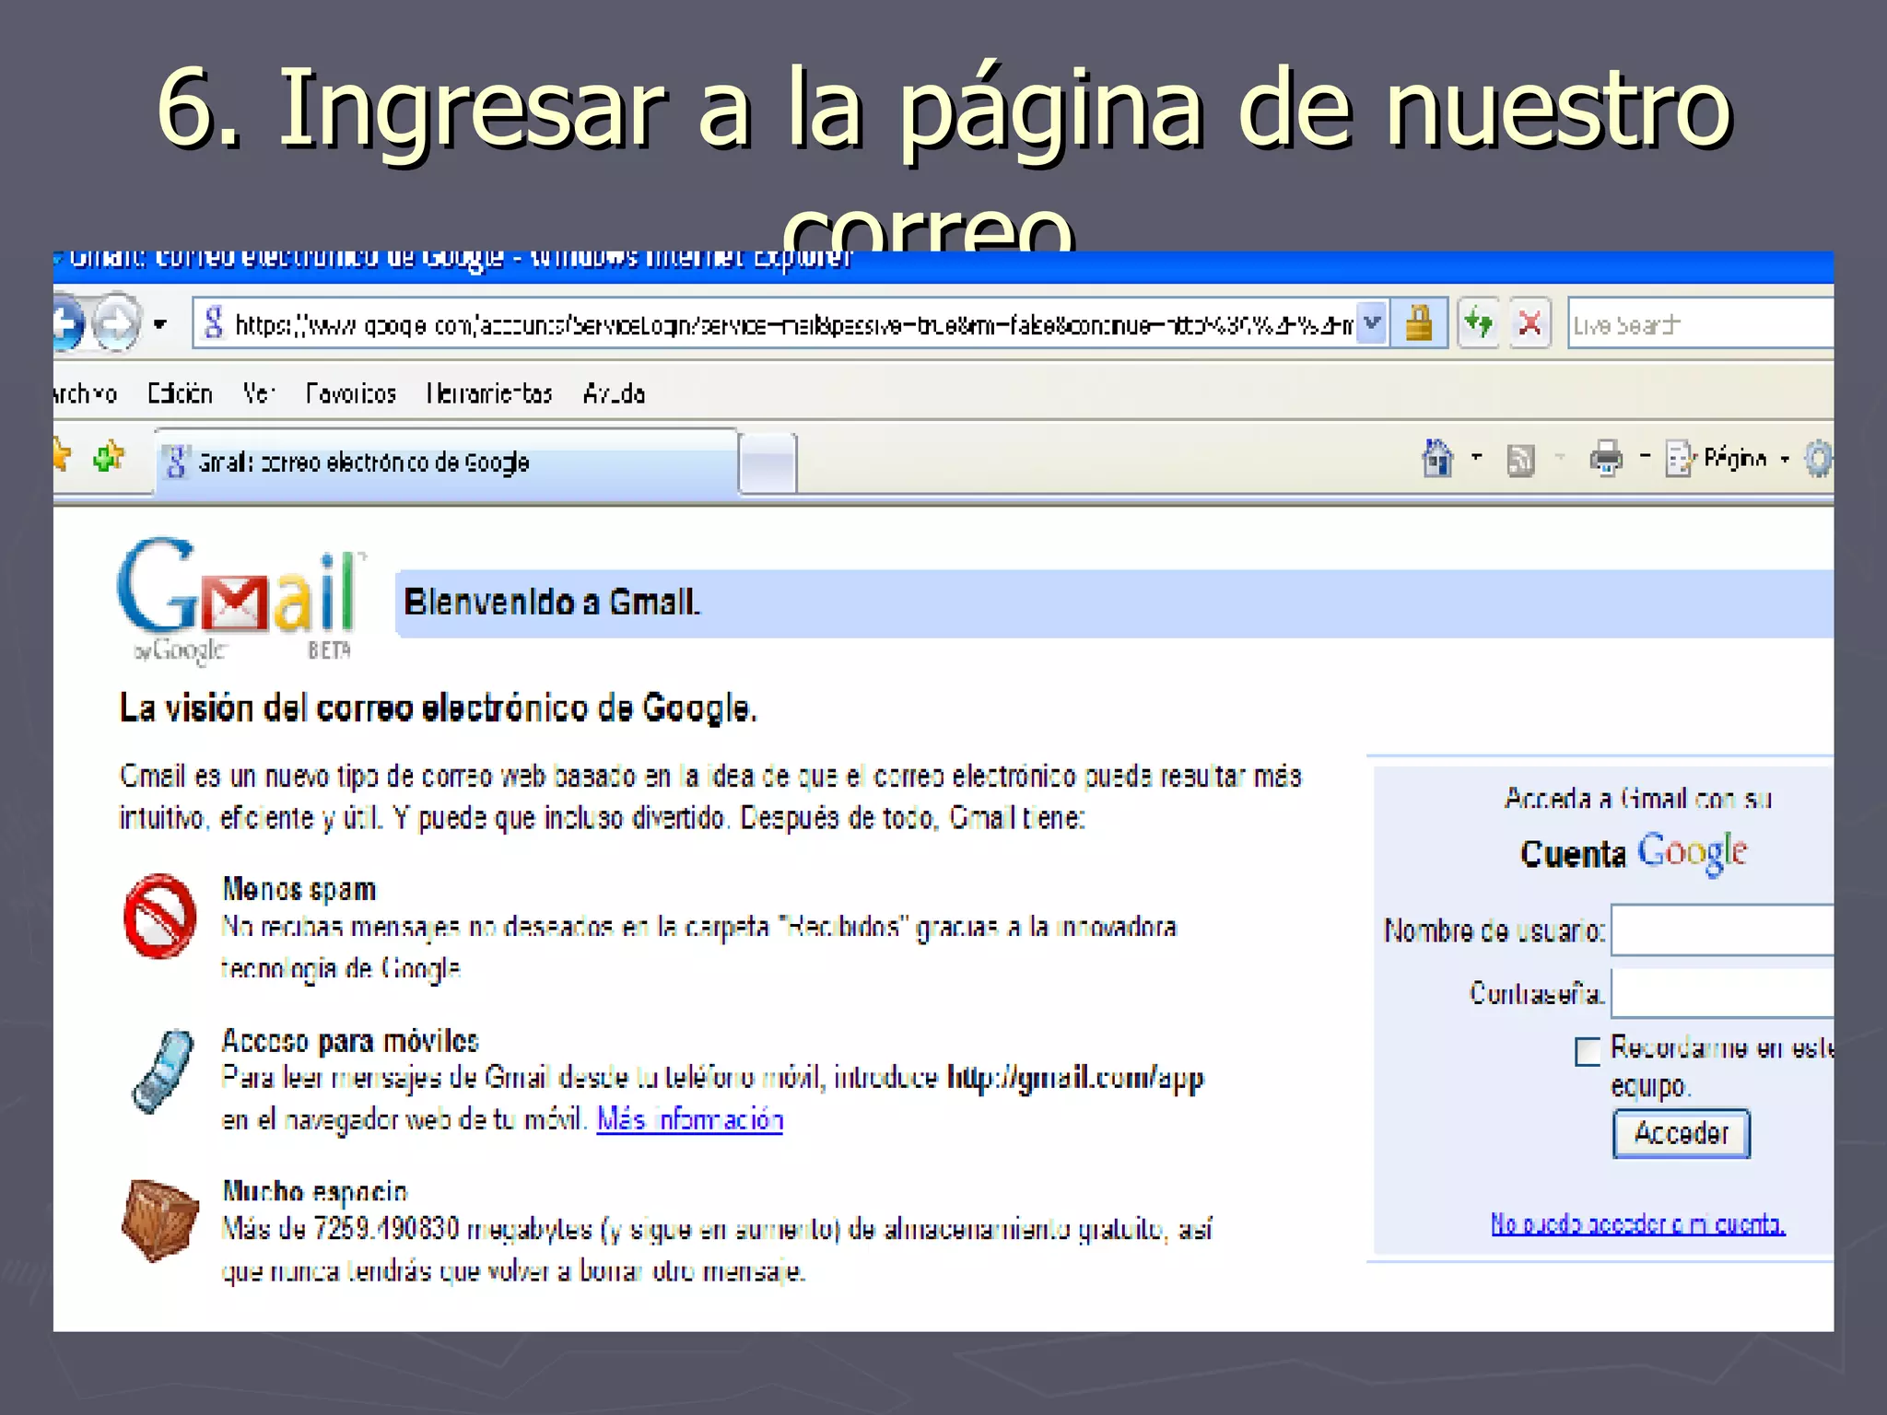Open a new blank tab
Screen dimensions: 1887x1415
pyautogui.click(x=768, y=463)
